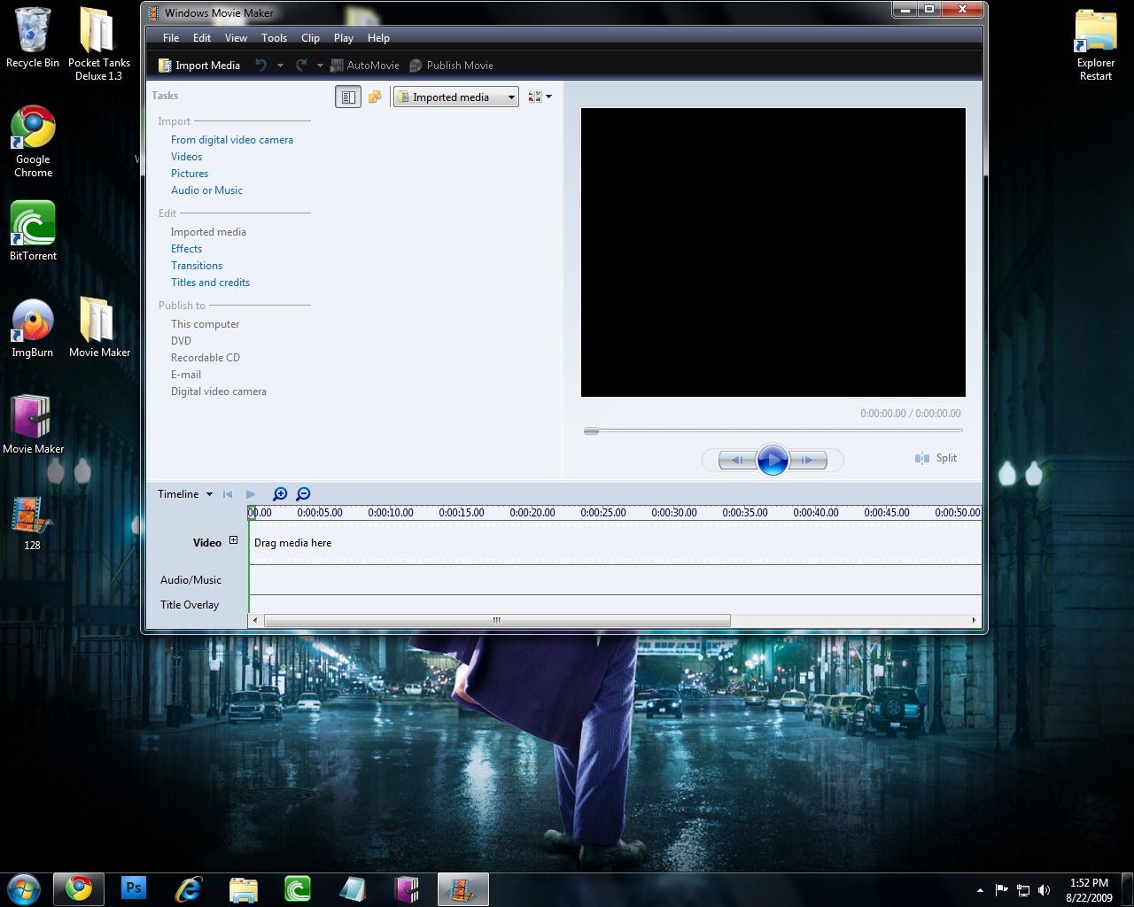Image resolution: width=1134 pixels, height=907 pixels.
Task: Toggle the Tasks pane view button
Action: point(348,97)
